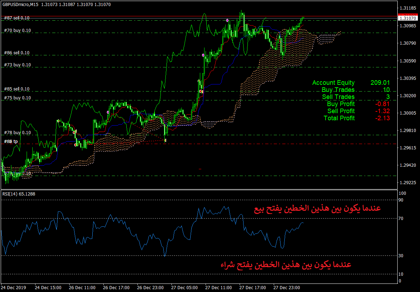Click price level 1.30200 on the axis

coord(408,95)
